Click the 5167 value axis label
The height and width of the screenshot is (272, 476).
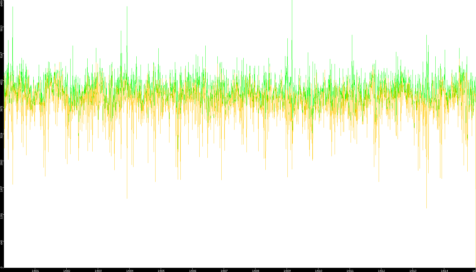[2, 55]
